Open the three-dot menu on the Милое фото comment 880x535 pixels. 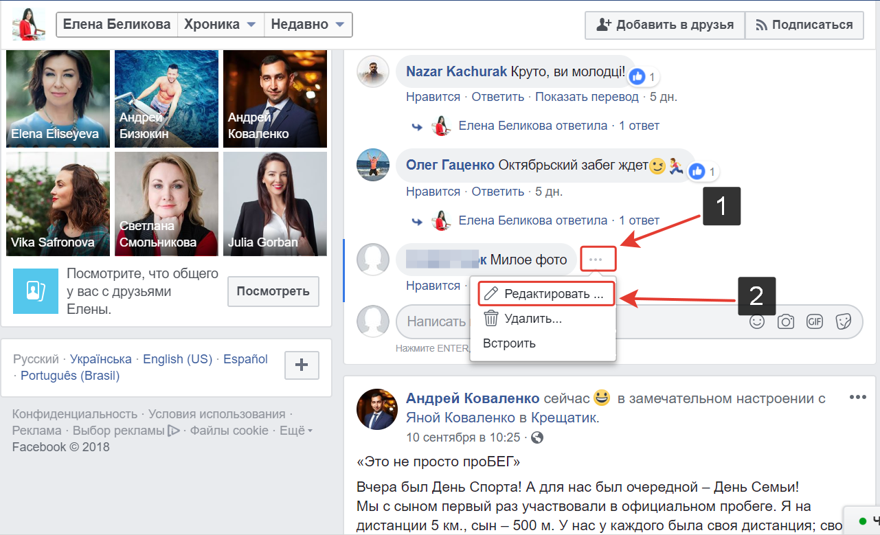597,259
